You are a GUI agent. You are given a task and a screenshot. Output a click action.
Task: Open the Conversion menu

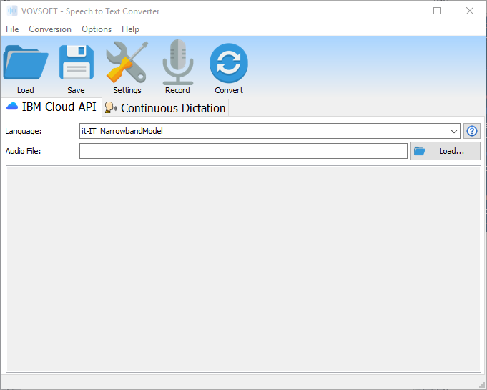pos(50,29)
